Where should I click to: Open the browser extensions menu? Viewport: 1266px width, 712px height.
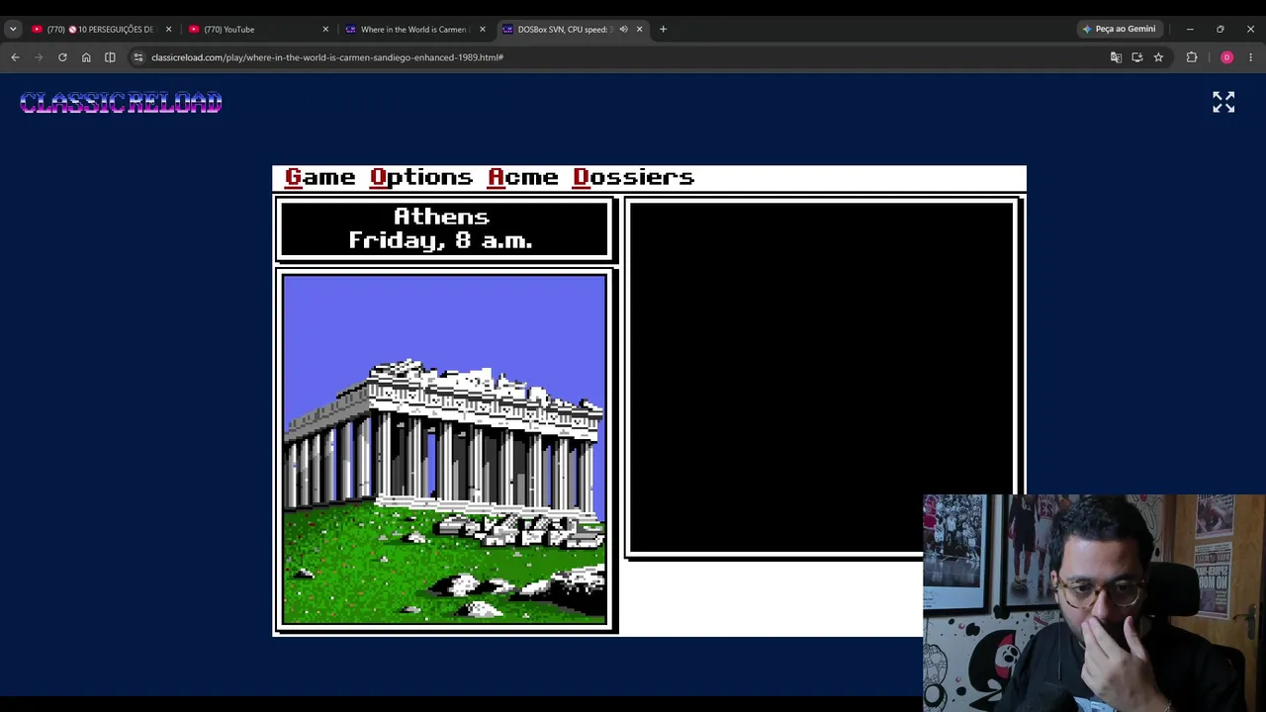pyautogui.click(x=1192, y=57)
